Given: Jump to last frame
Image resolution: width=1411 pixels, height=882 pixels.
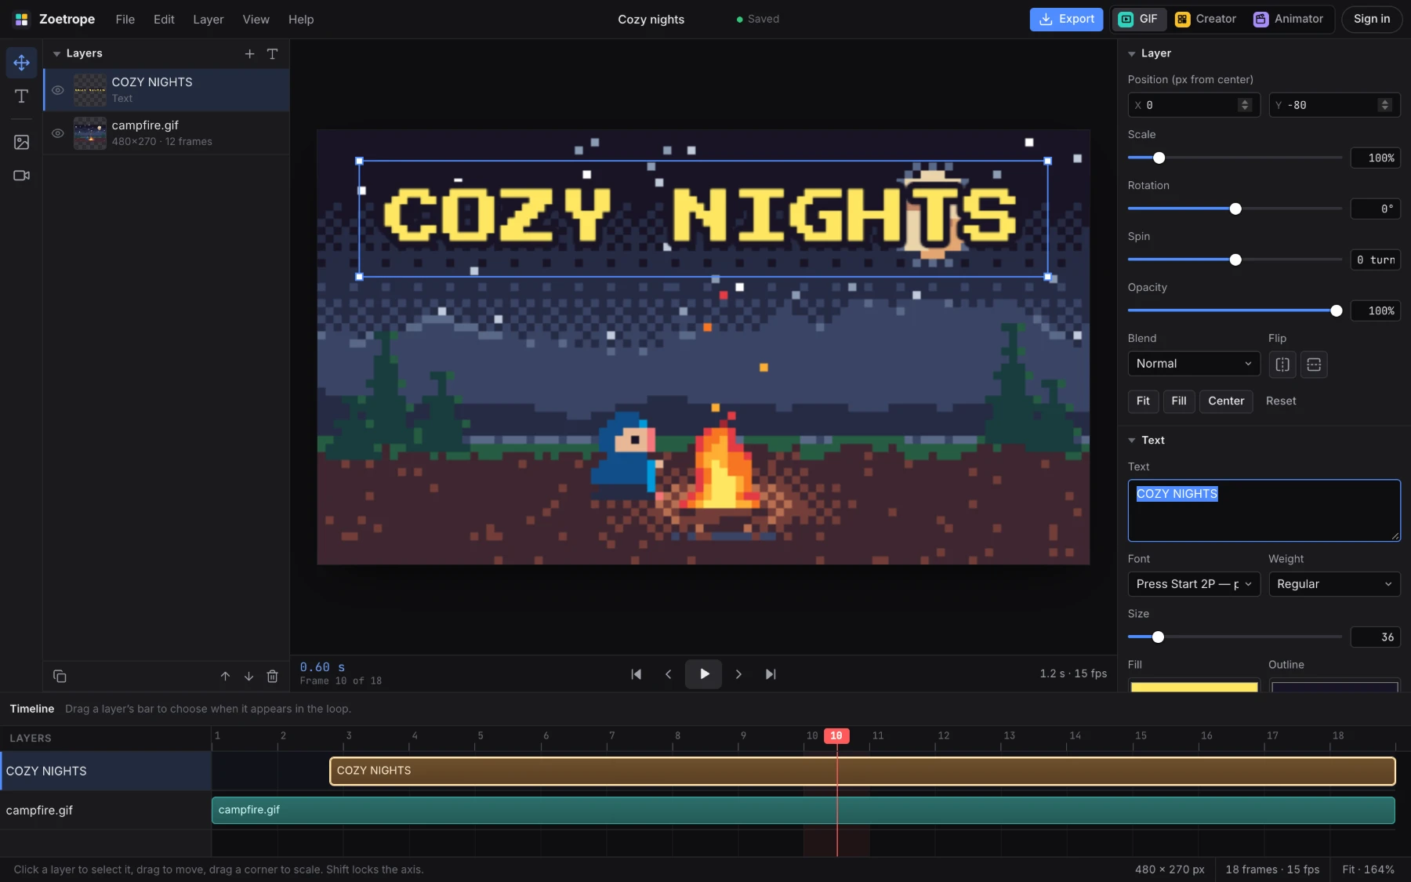Looking at the screenshot, I should (771, 674).
